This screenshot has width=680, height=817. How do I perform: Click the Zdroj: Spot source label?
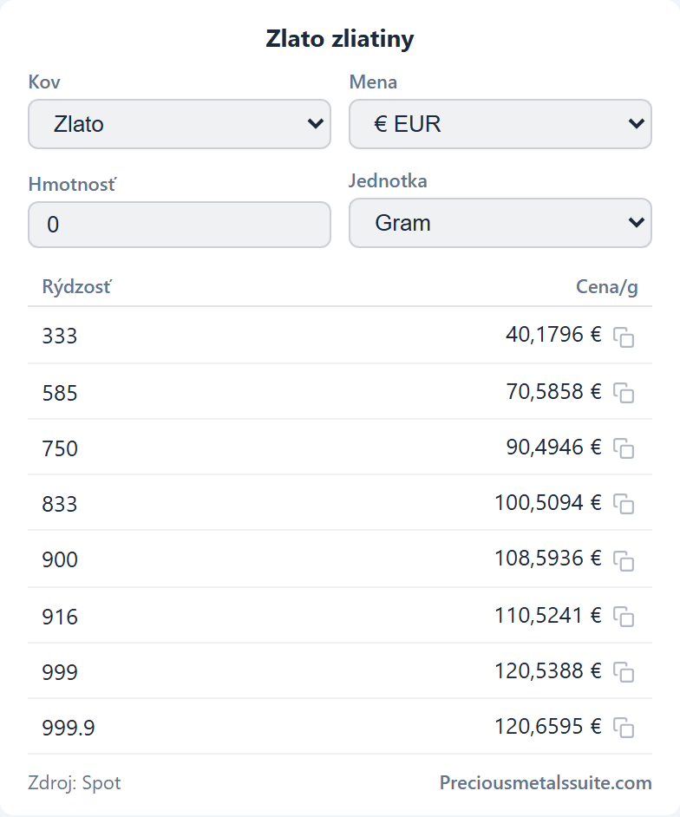coord(75,783)
